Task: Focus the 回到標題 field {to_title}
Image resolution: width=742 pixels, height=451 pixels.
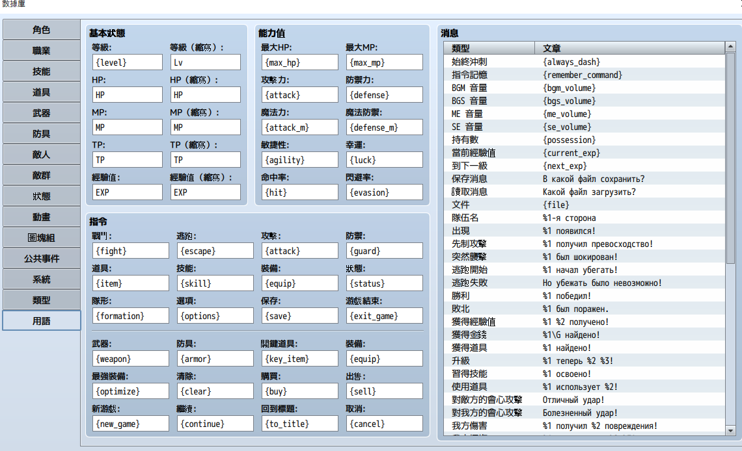Action: (x=300, y=424)
